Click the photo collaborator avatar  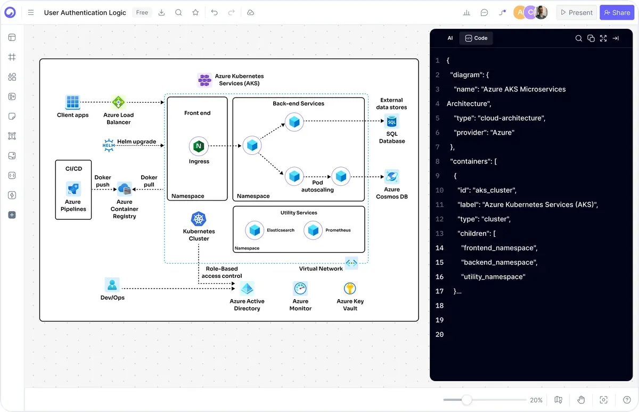click(541, 13)
